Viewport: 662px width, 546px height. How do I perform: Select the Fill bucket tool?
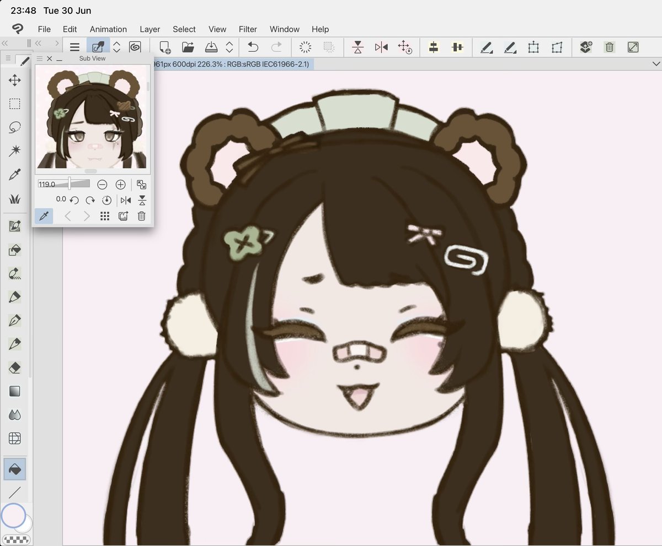tap(15, 469)
